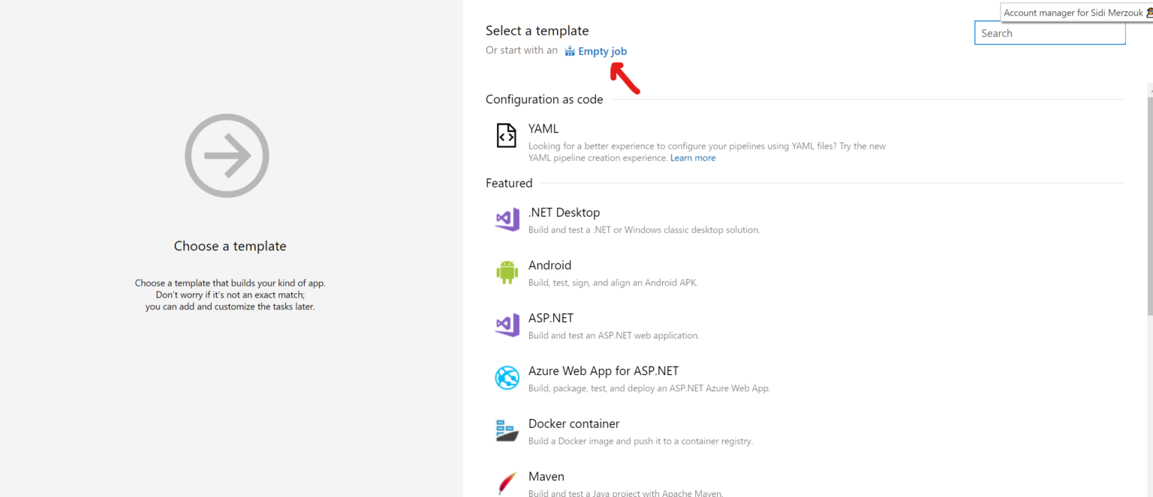The width and height of the screenshot is (1153, 497).
Task: Click inside the Search templates field
Action: [1049, 33]
